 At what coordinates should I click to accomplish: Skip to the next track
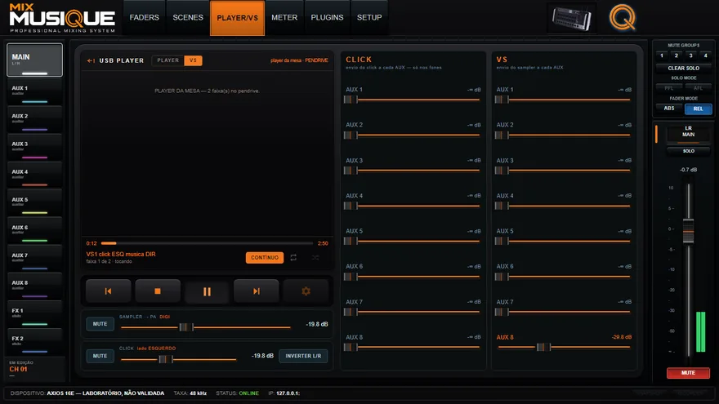(x=257, y=291)
